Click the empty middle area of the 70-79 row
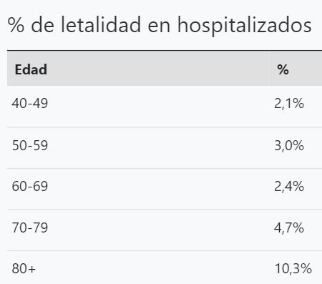 (x=159, y=230)
